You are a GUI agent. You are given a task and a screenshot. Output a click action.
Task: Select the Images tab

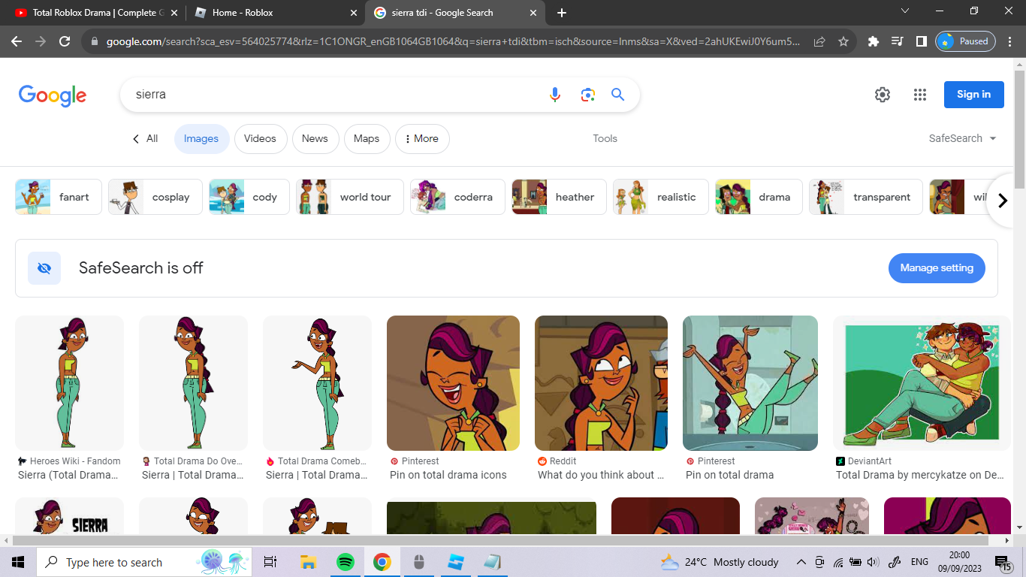(201, 138)
